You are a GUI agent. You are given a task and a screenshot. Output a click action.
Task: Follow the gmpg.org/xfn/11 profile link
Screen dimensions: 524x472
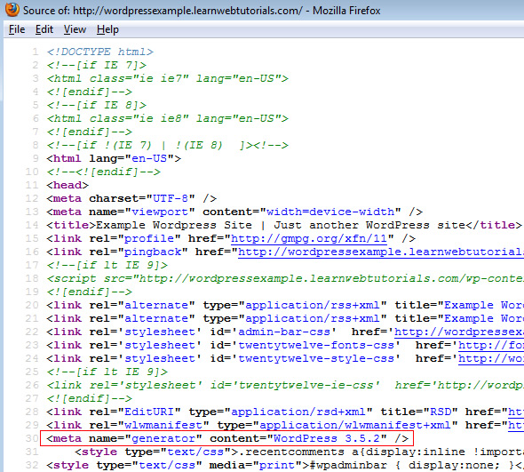pyautogui.click(x=309, y=238)
